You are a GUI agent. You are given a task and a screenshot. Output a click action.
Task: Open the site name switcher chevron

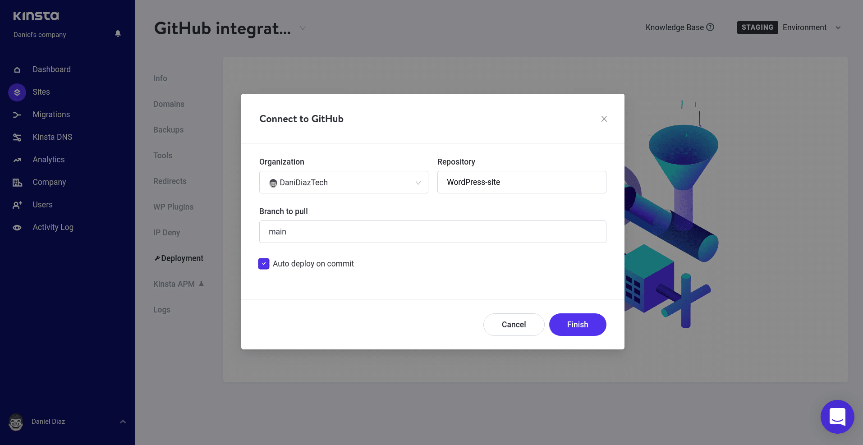303,28
